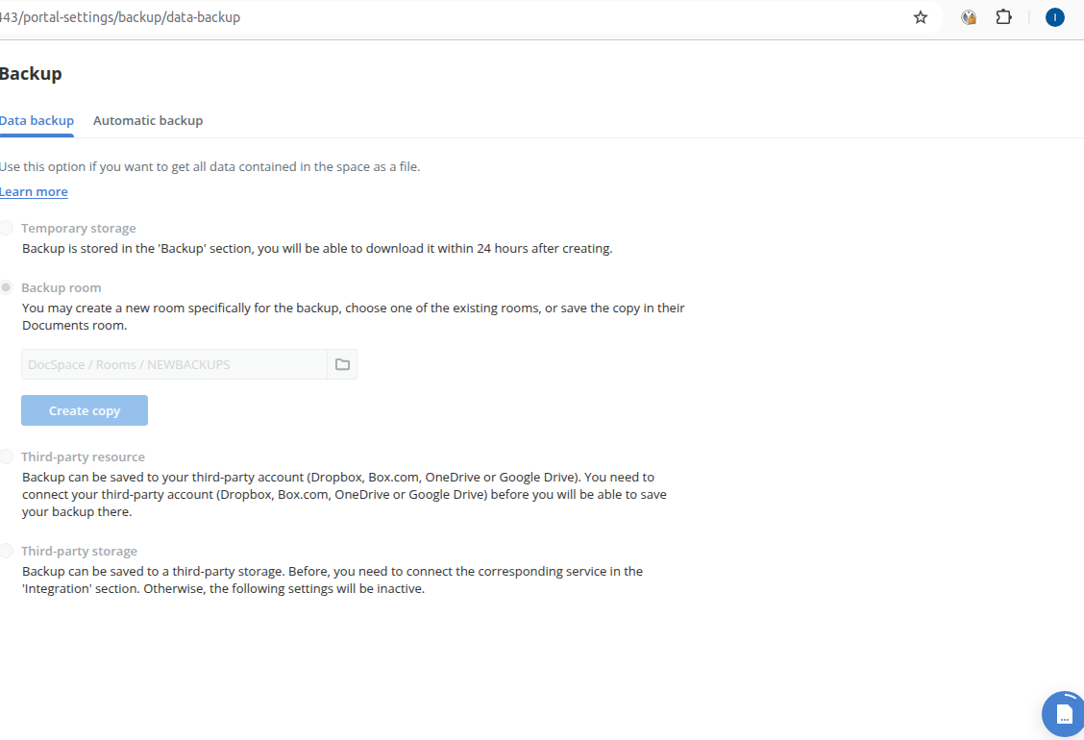Click the DocSpace / Rooms / NEWBACKUPS path field
The image size is (1084, 740).
pyautogui.click(x=174, y=364)
